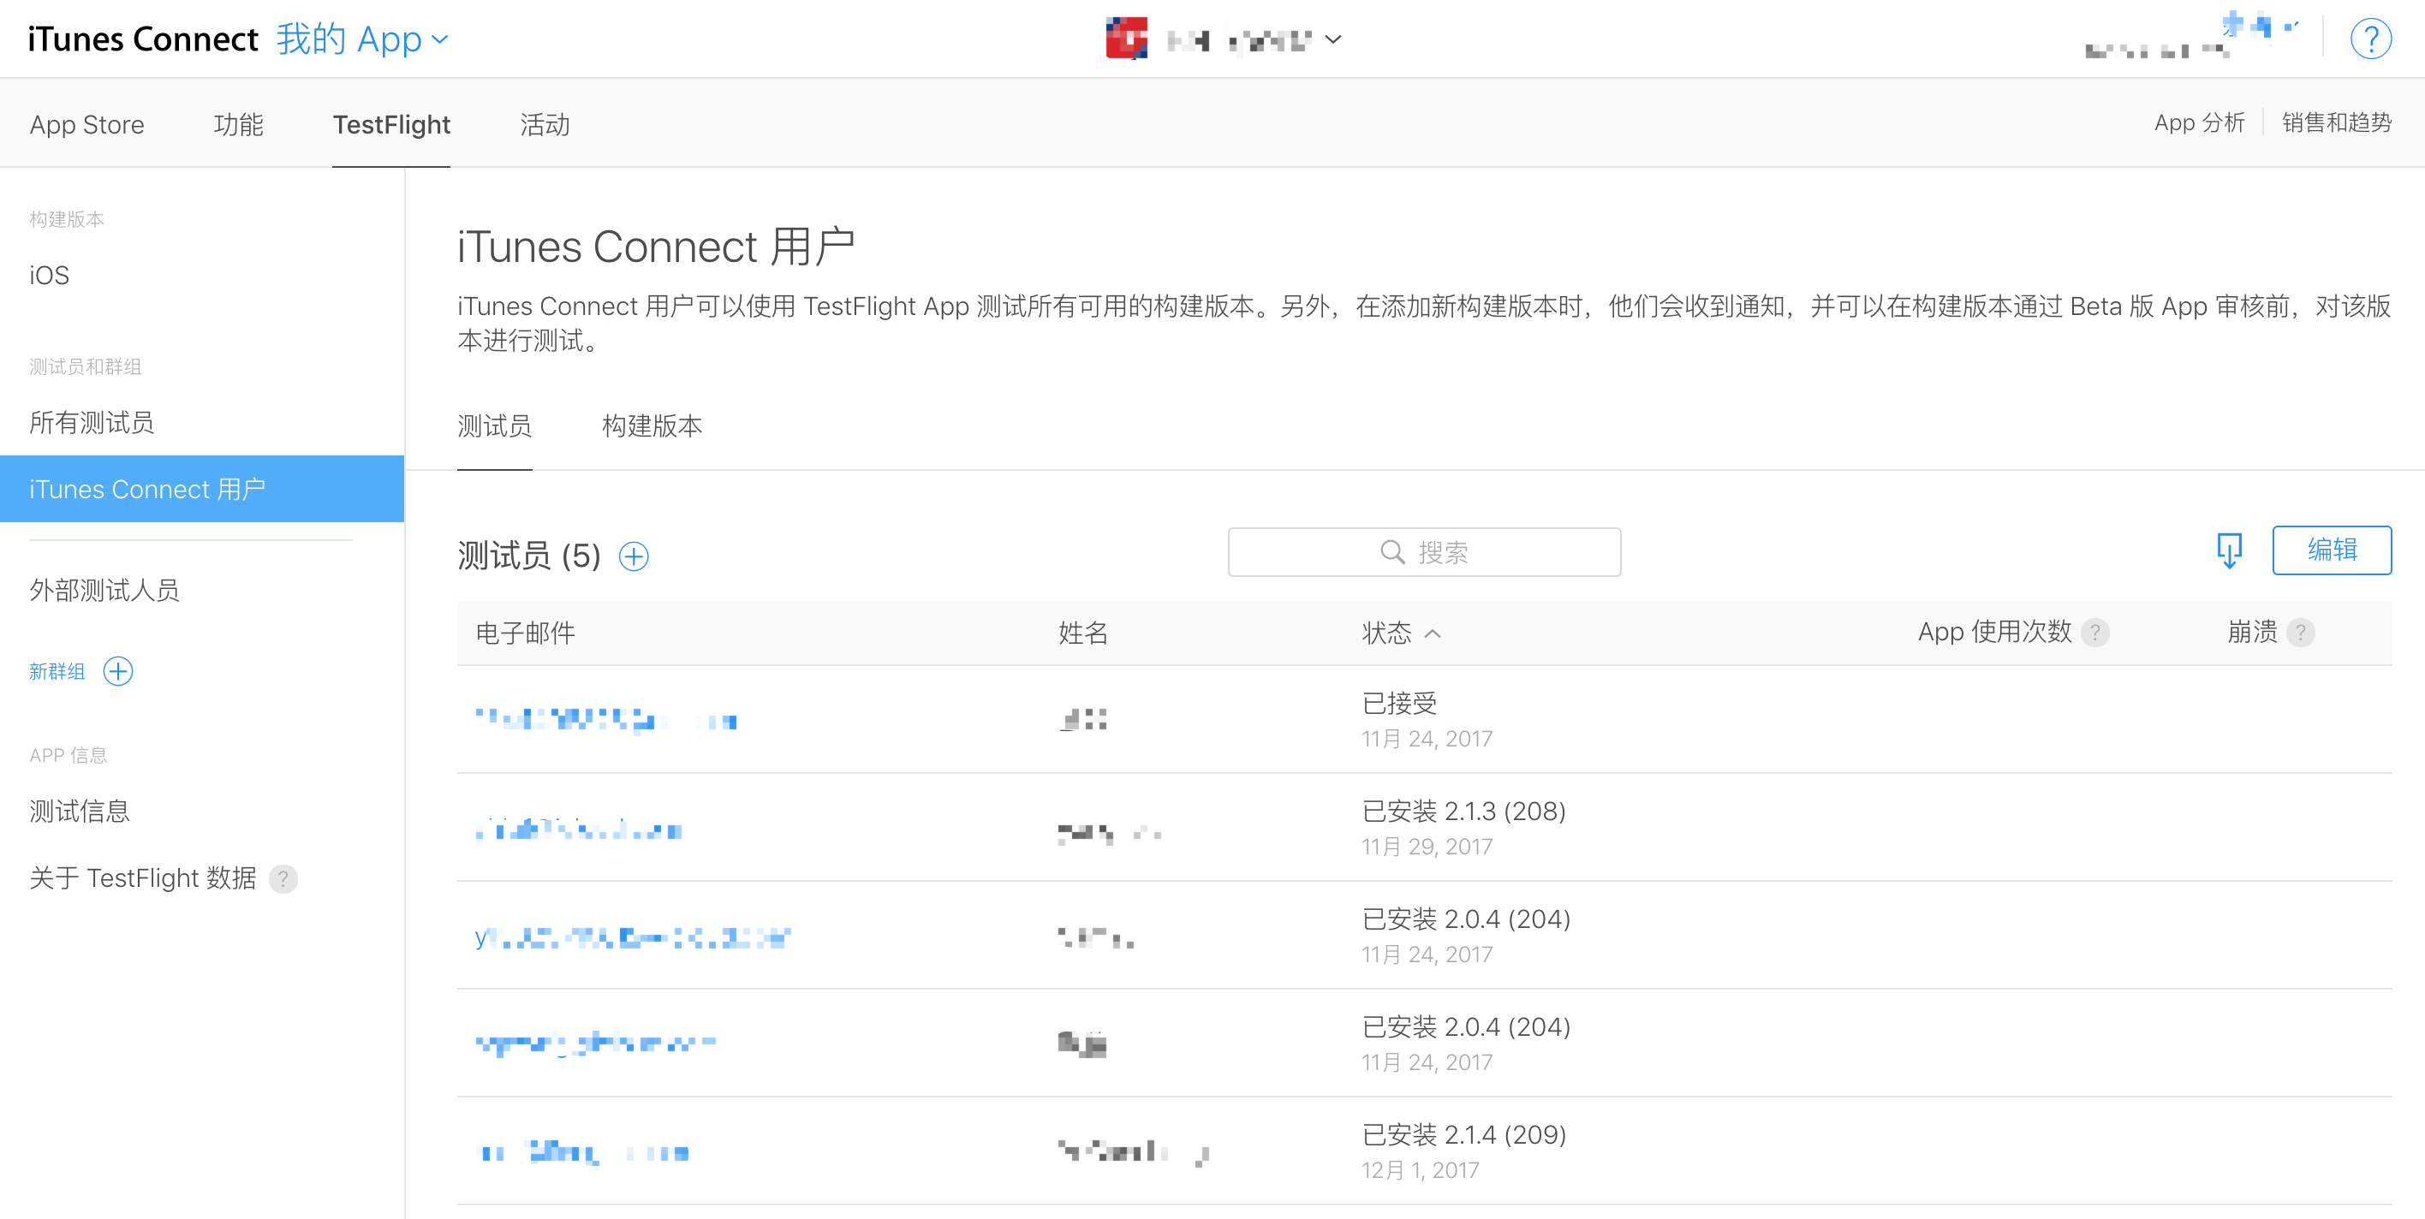This screenshot has width=2425, height=1219.
Task: Click the add tester plus icon
Action: 634,556
